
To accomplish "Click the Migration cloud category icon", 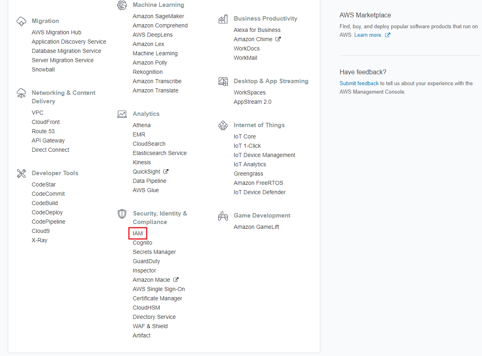I will (21, 21).
